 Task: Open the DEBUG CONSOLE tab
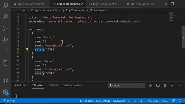point(73,86)
